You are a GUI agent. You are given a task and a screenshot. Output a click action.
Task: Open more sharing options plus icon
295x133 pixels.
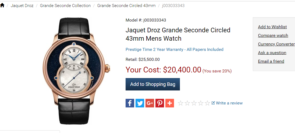pyautogui.click(x=170, y=103)
